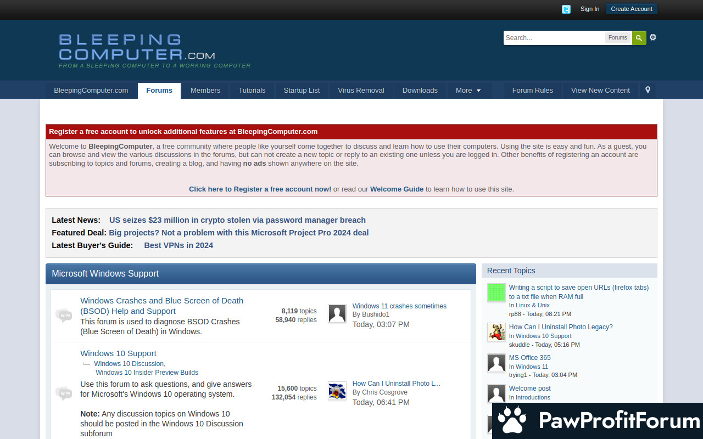Click the Sign In link
The image size is (703, 439).
coord(590,9)
